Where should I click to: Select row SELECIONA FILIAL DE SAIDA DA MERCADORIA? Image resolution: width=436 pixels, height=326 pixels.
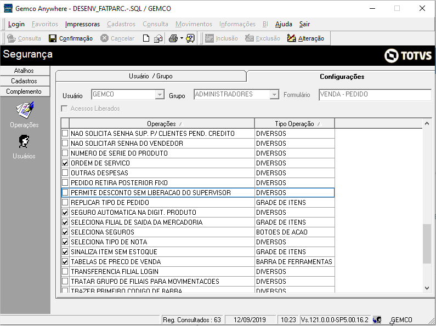pyautogui.click(x=197, y=222)
